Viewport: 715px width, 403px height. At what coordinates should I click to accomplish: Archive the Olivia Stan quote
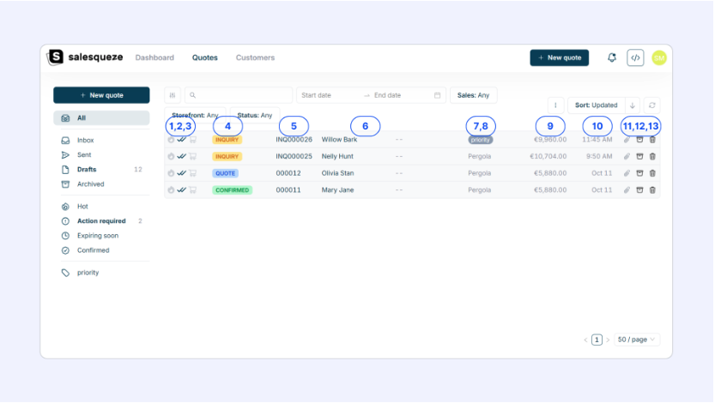[639, 173]
